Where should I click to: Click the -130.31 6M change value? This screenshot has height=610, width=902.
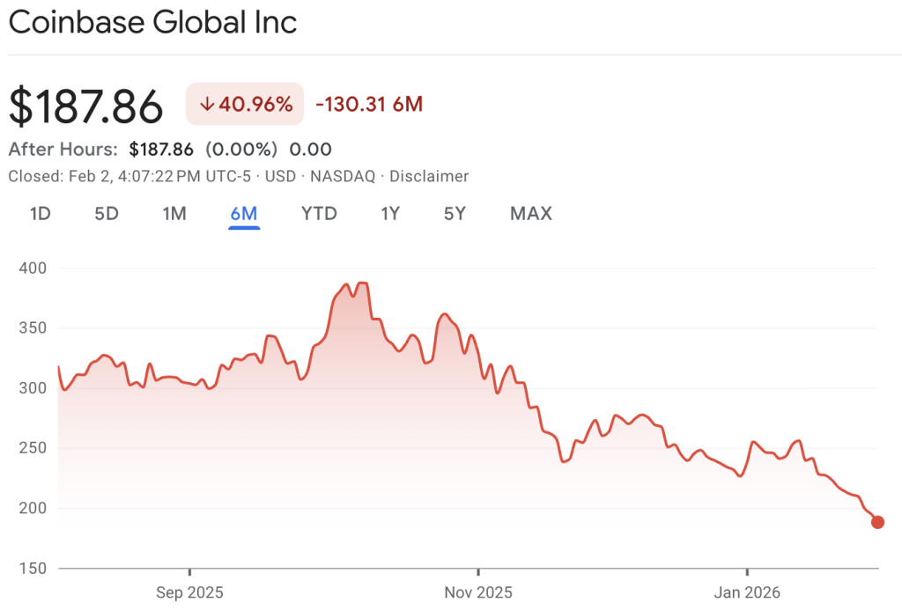(368, 105)
